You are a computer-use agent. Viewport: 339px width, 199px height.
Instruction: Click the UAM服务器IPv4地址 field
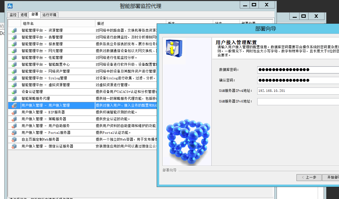click(x=298, y=91)
